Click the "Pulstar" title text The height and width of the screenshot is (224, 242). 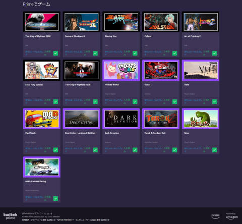[148, 36]
